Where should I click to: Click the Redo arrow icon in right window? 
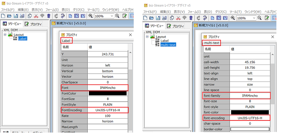[205, 18]
